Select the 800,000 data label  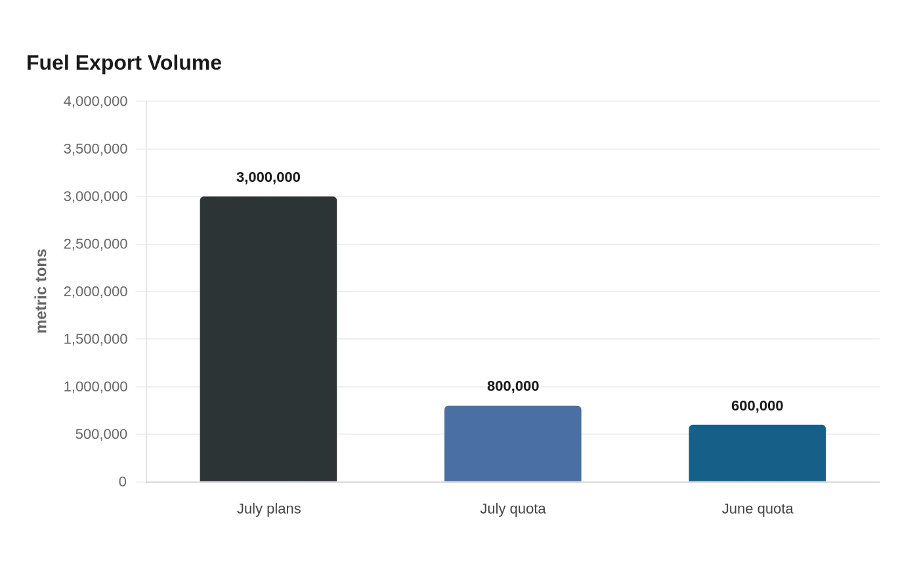pyautogui.click(x=513, y=386)
